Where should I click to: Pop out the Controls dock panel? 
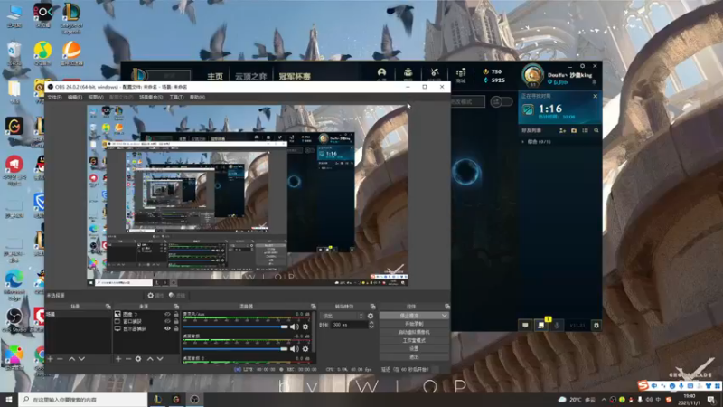tap(446, 307)
